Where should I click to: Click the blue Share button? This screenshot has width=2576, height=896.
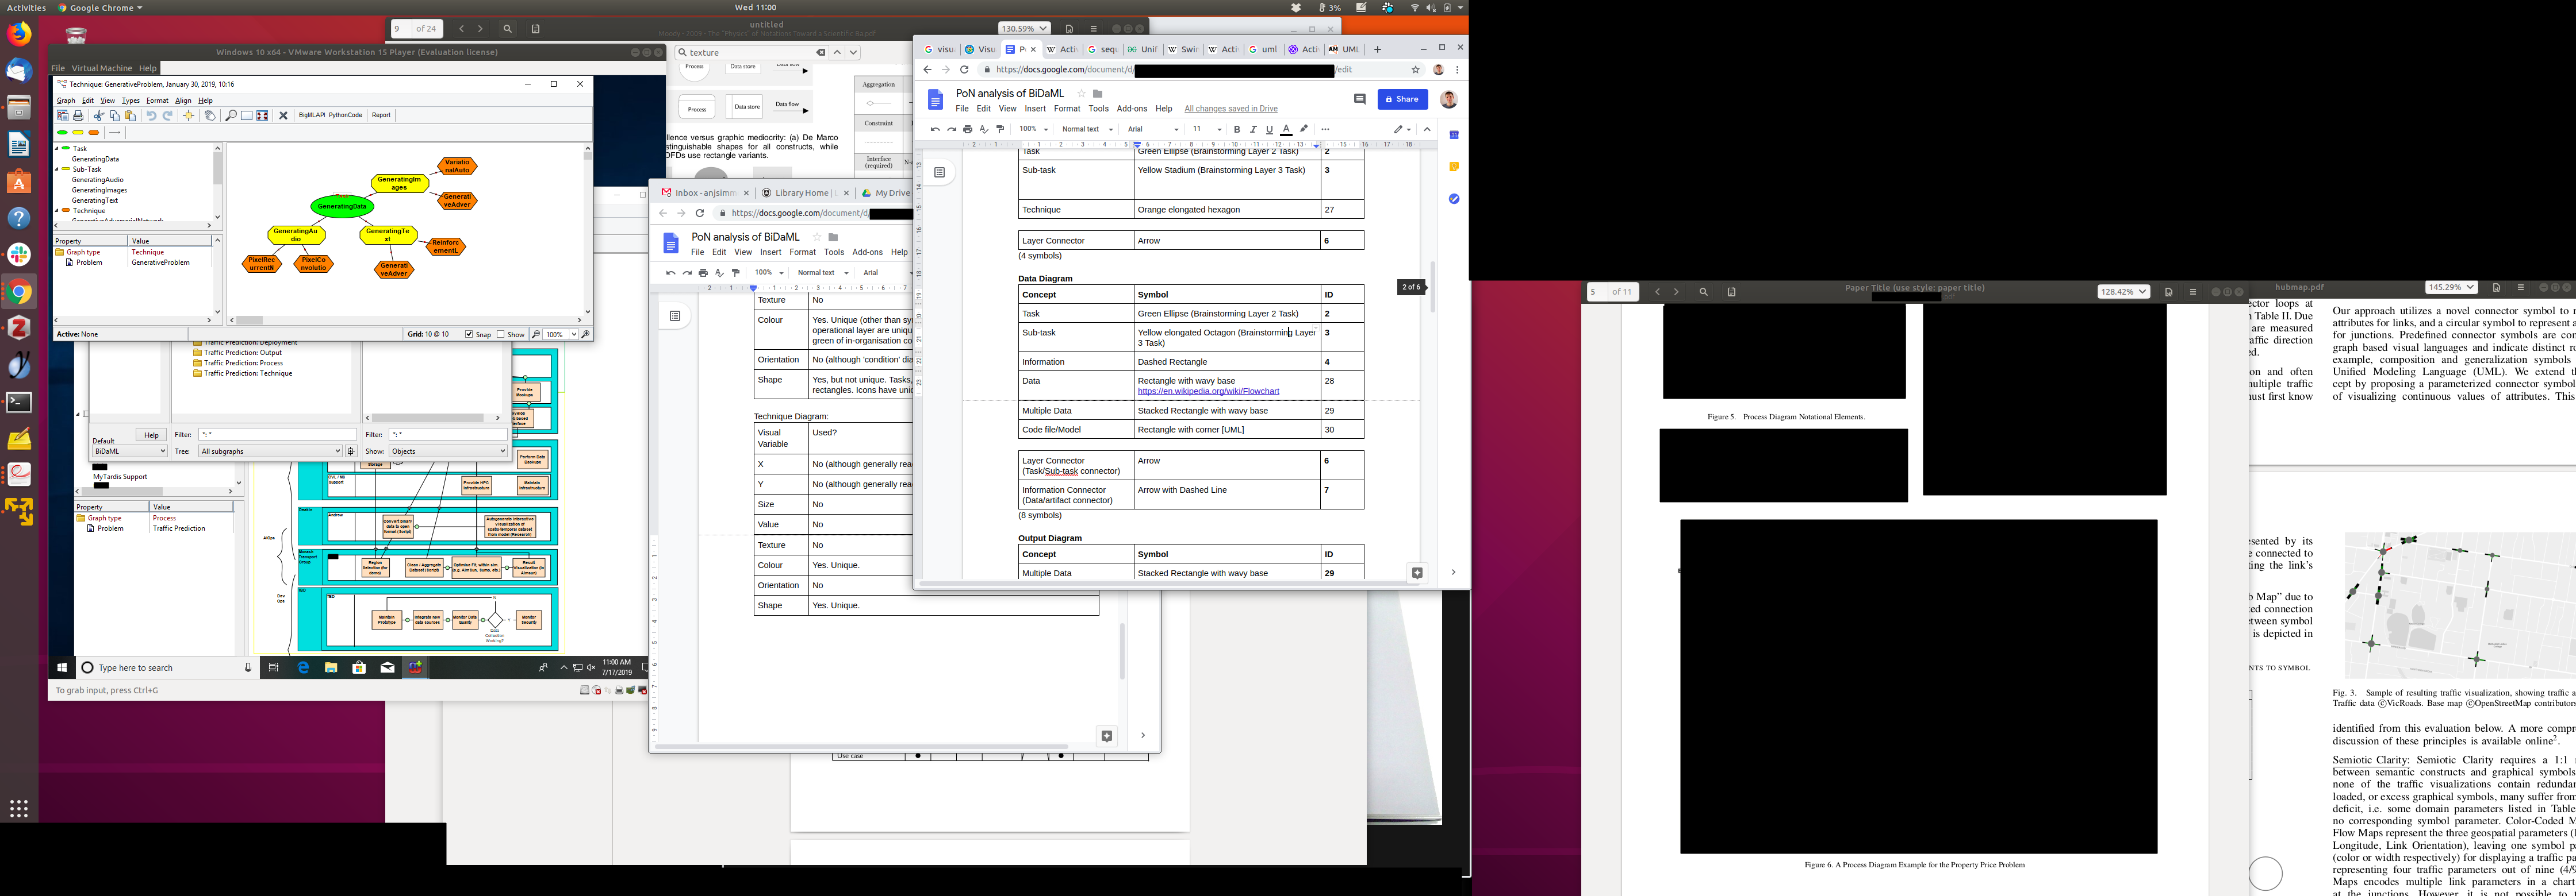coord(1402,99)
